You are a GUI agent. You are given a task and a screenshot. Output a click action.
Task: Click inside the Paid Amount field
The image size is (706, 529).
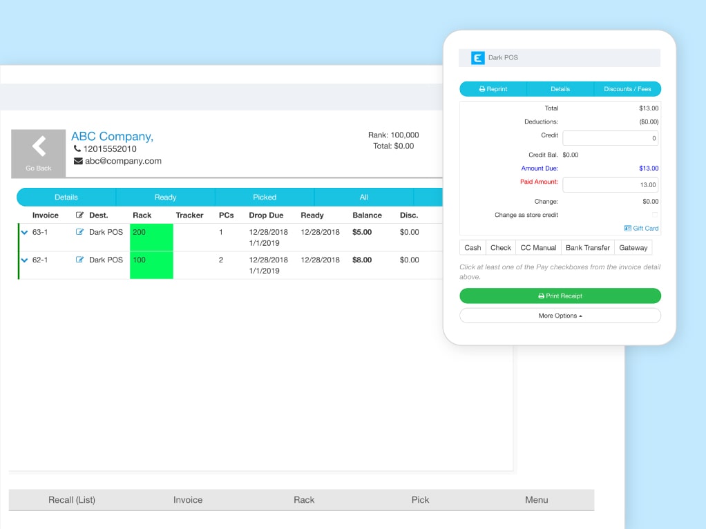click(610, 184)
